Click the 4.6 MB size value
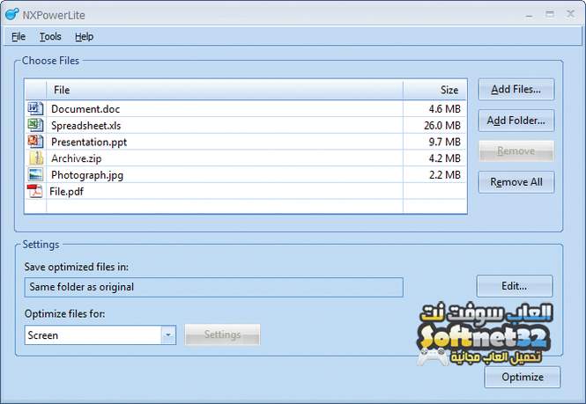The image size is (586, 404). [444, 109]
